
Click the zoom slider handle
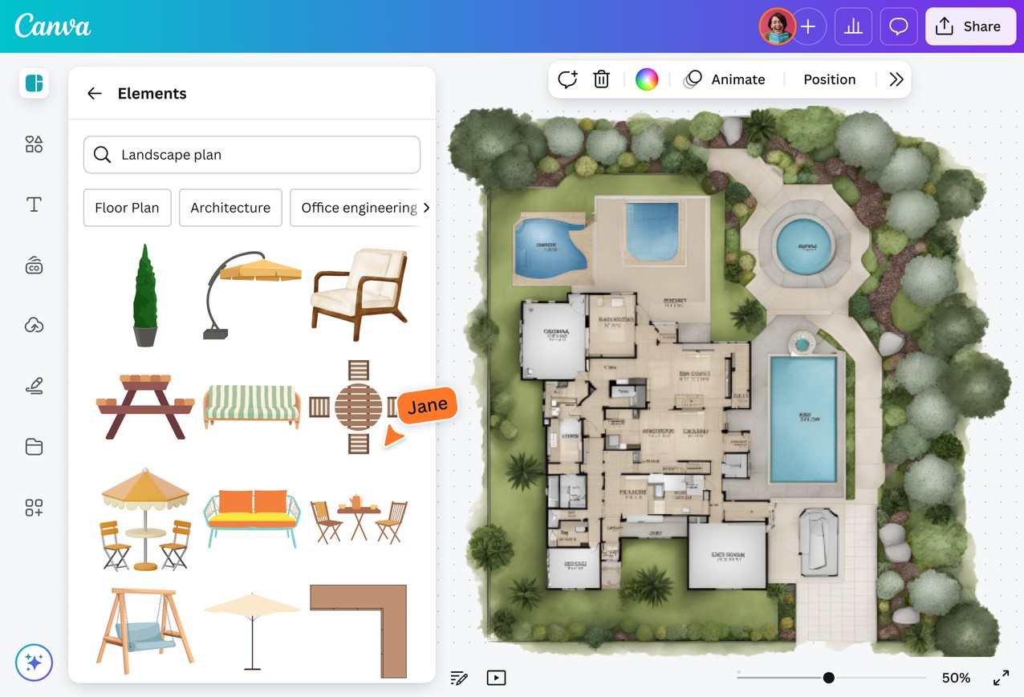point(828,678)
